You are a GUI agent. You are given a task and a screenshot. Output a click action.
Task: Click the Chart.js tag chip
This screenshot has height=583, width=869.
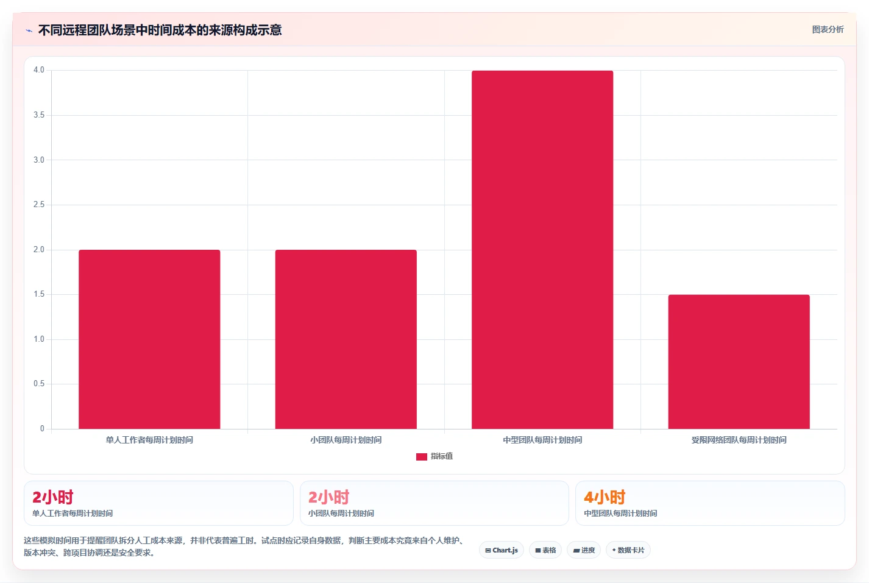[502, 550]
